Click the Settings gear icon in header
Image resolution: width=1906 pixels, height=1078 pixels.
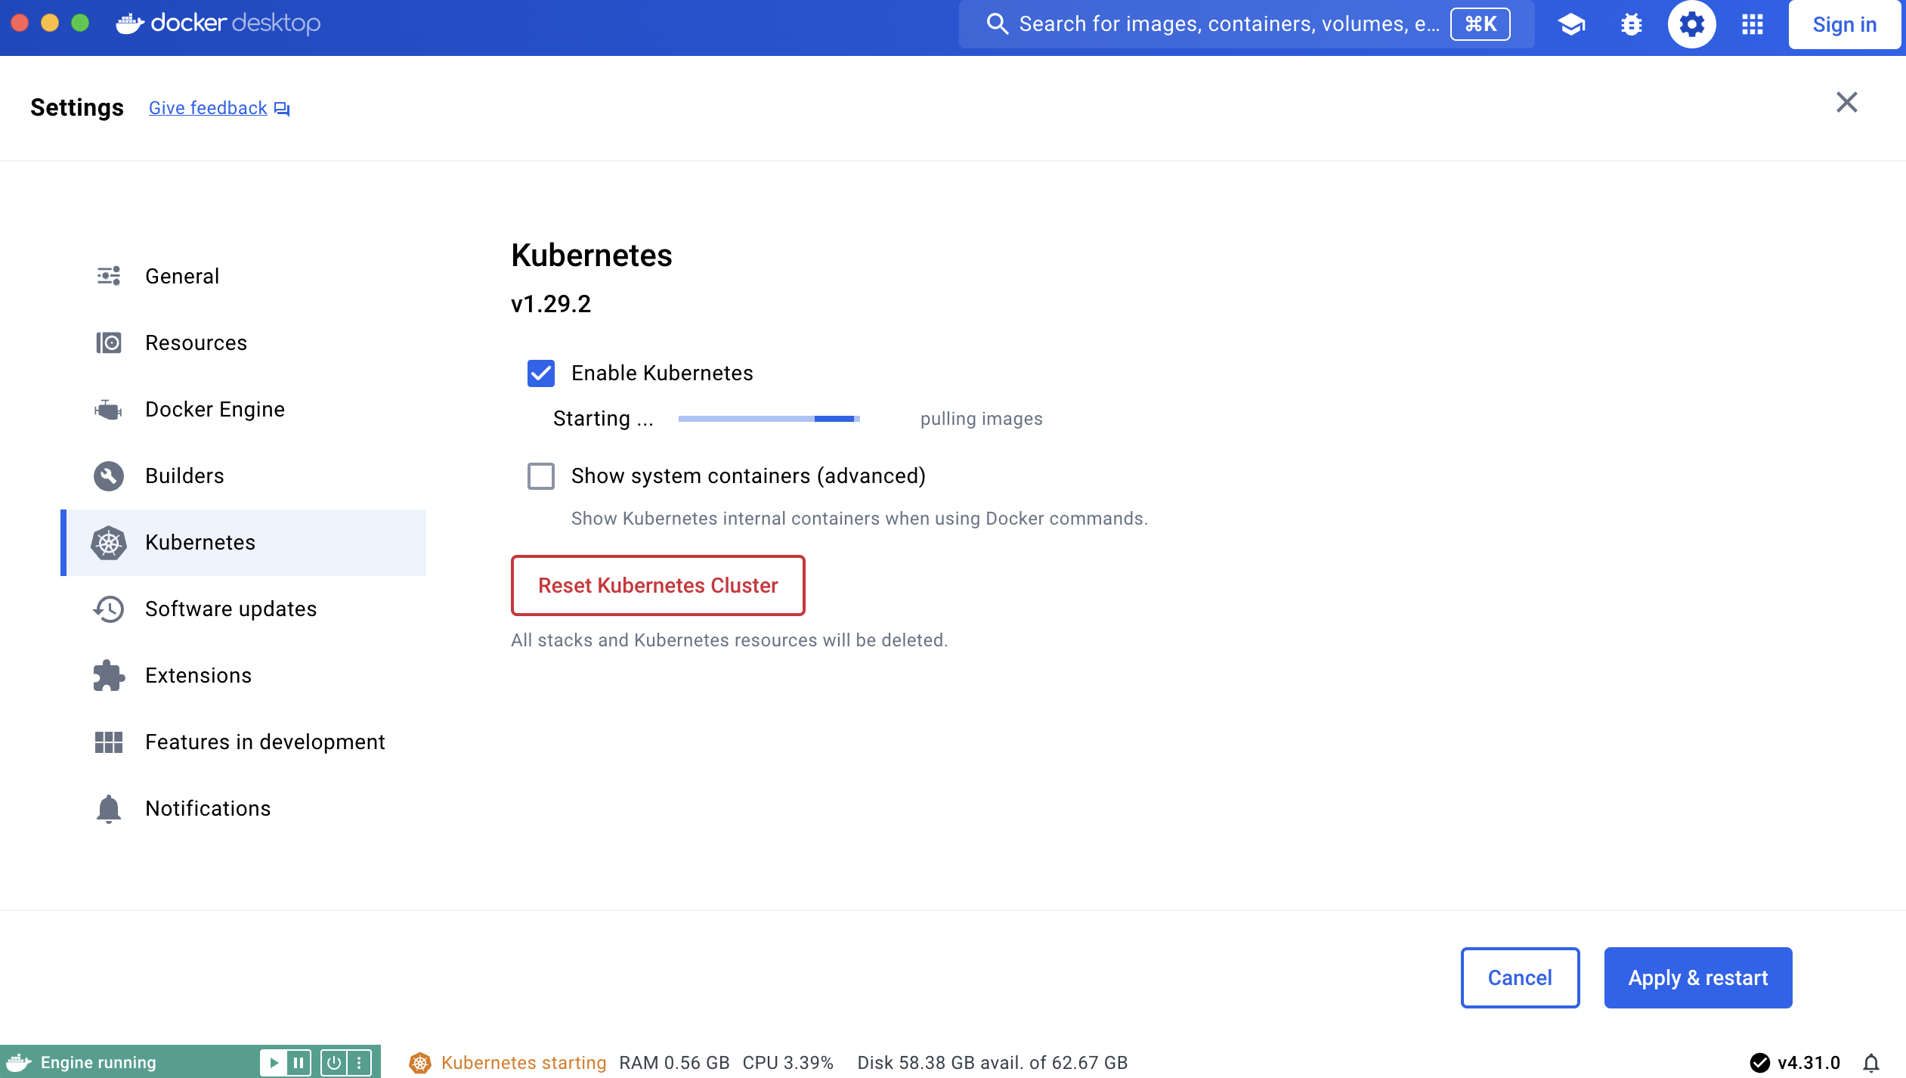click(x=1691, y=24)
